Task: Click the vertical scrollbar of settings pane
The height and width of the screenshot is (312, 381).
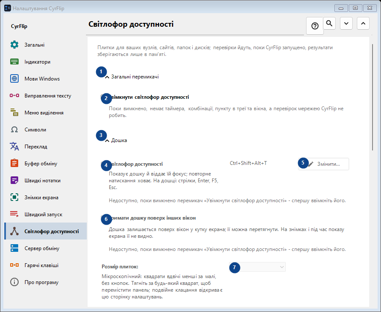Action: 373,97
